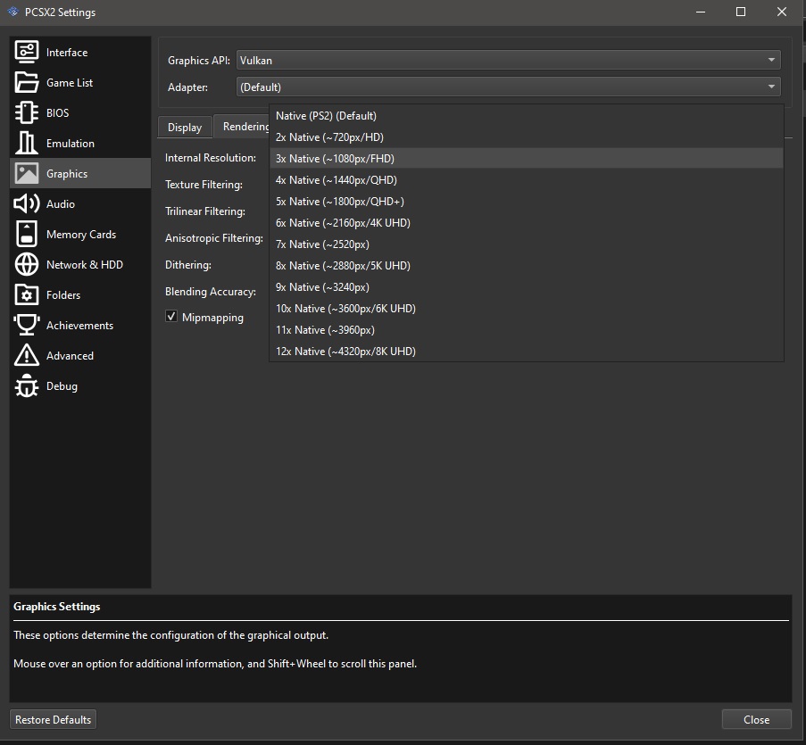Minimize the PCSX2 Settings window
Image resolution: width=806 pixels, height=745 pixels.
click(x=700, y=12)
